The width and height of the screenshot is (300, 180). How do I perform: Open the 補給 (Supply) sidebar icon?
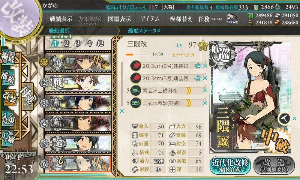[8, 78]
